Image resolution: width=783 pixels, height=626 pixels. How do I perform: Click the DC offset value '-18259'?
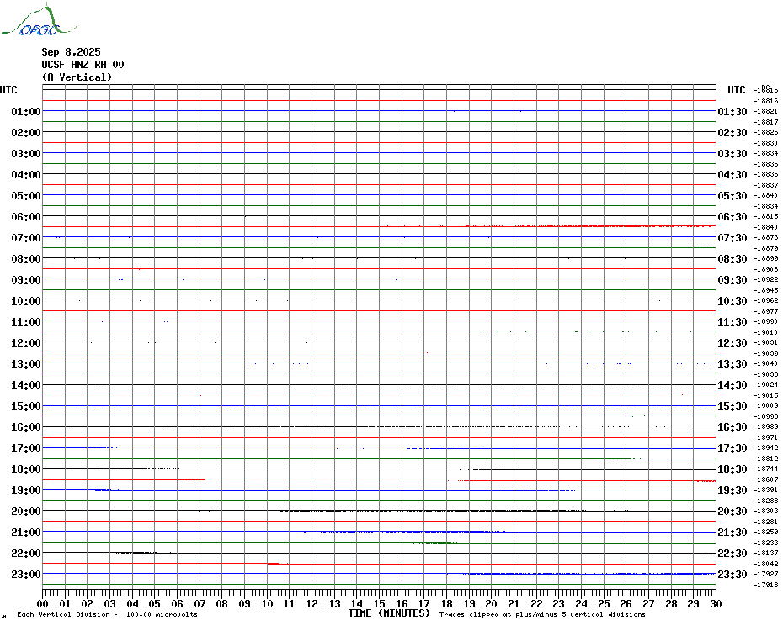(x=765, y=532)
